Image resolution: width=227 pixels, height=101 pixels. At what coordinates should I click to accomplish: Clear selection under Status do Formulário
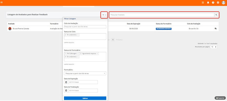pos(69,64)
